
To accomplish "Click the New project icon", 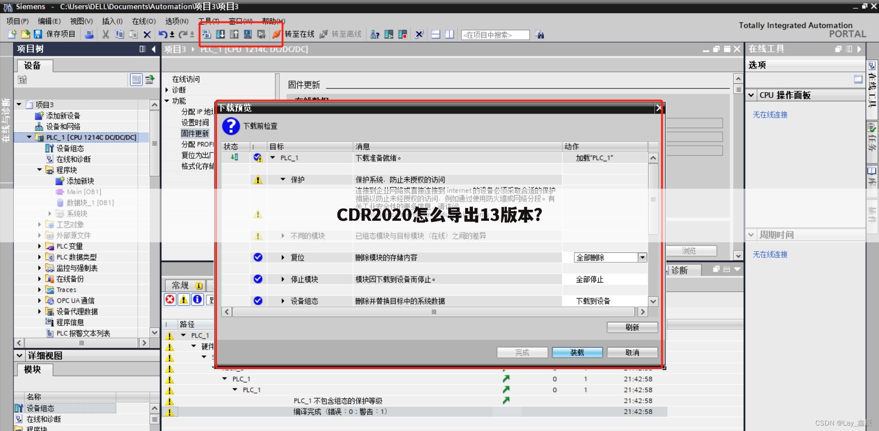I will click(12, 34).
